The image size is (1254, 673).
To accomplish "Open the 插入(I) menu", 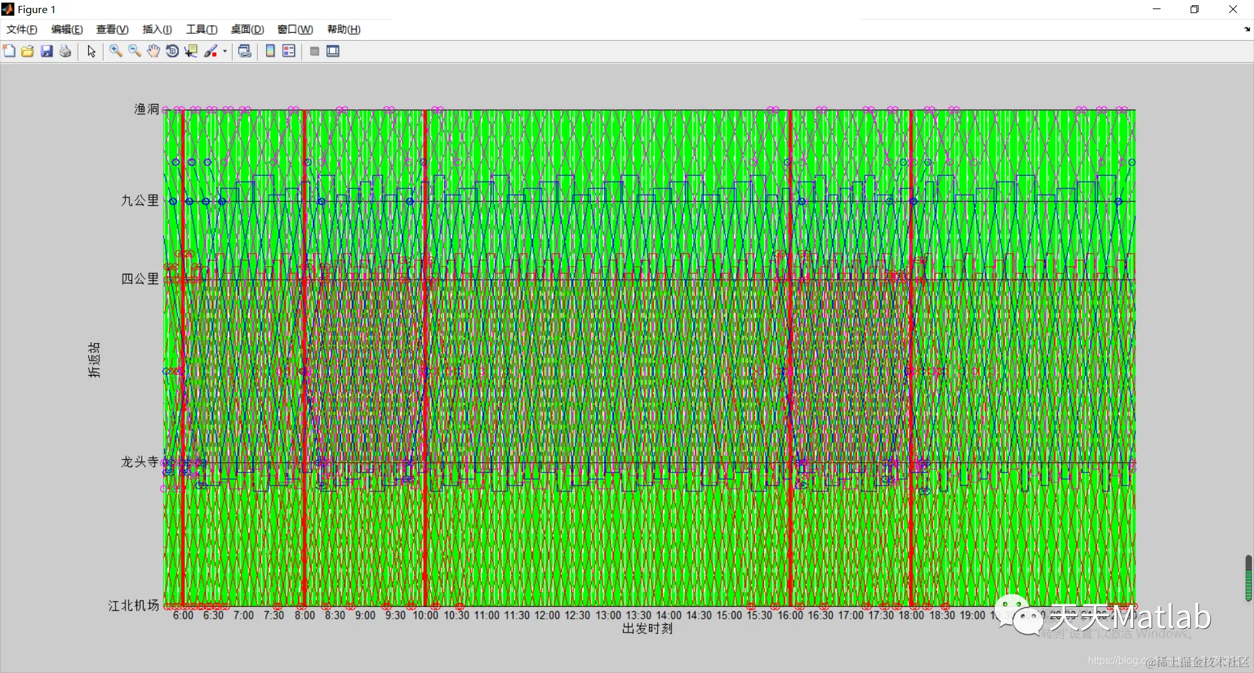I will (x=157, y=29).
